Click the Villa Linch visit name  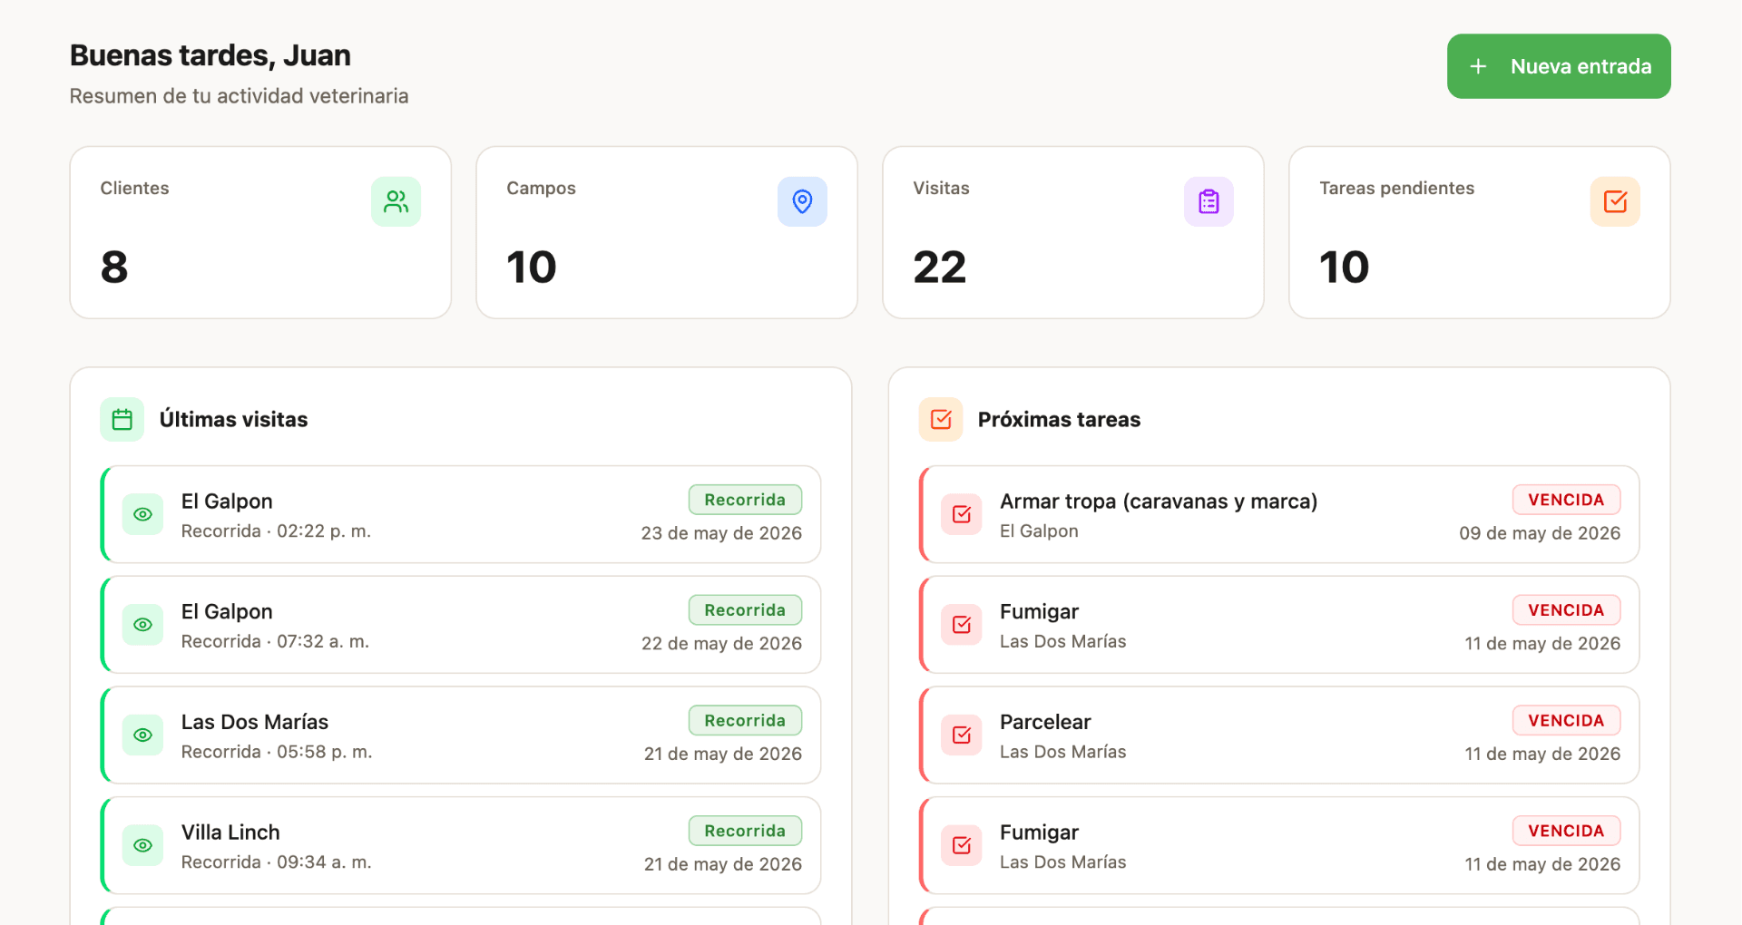pos(230,832)
